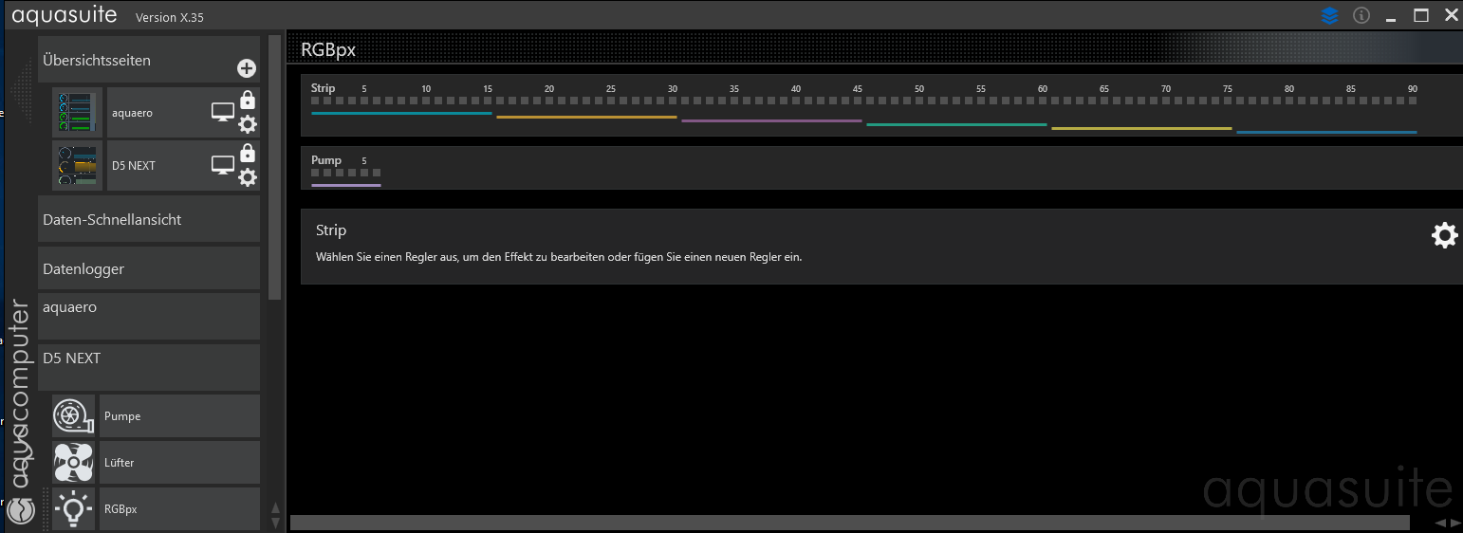
Task: Click the aquacomputer round logo icon
Action: coord(21,509)
